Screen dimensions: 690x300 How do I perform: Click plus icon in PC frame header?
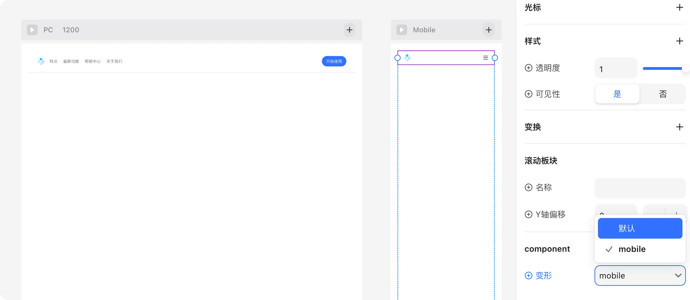[349, 30]
